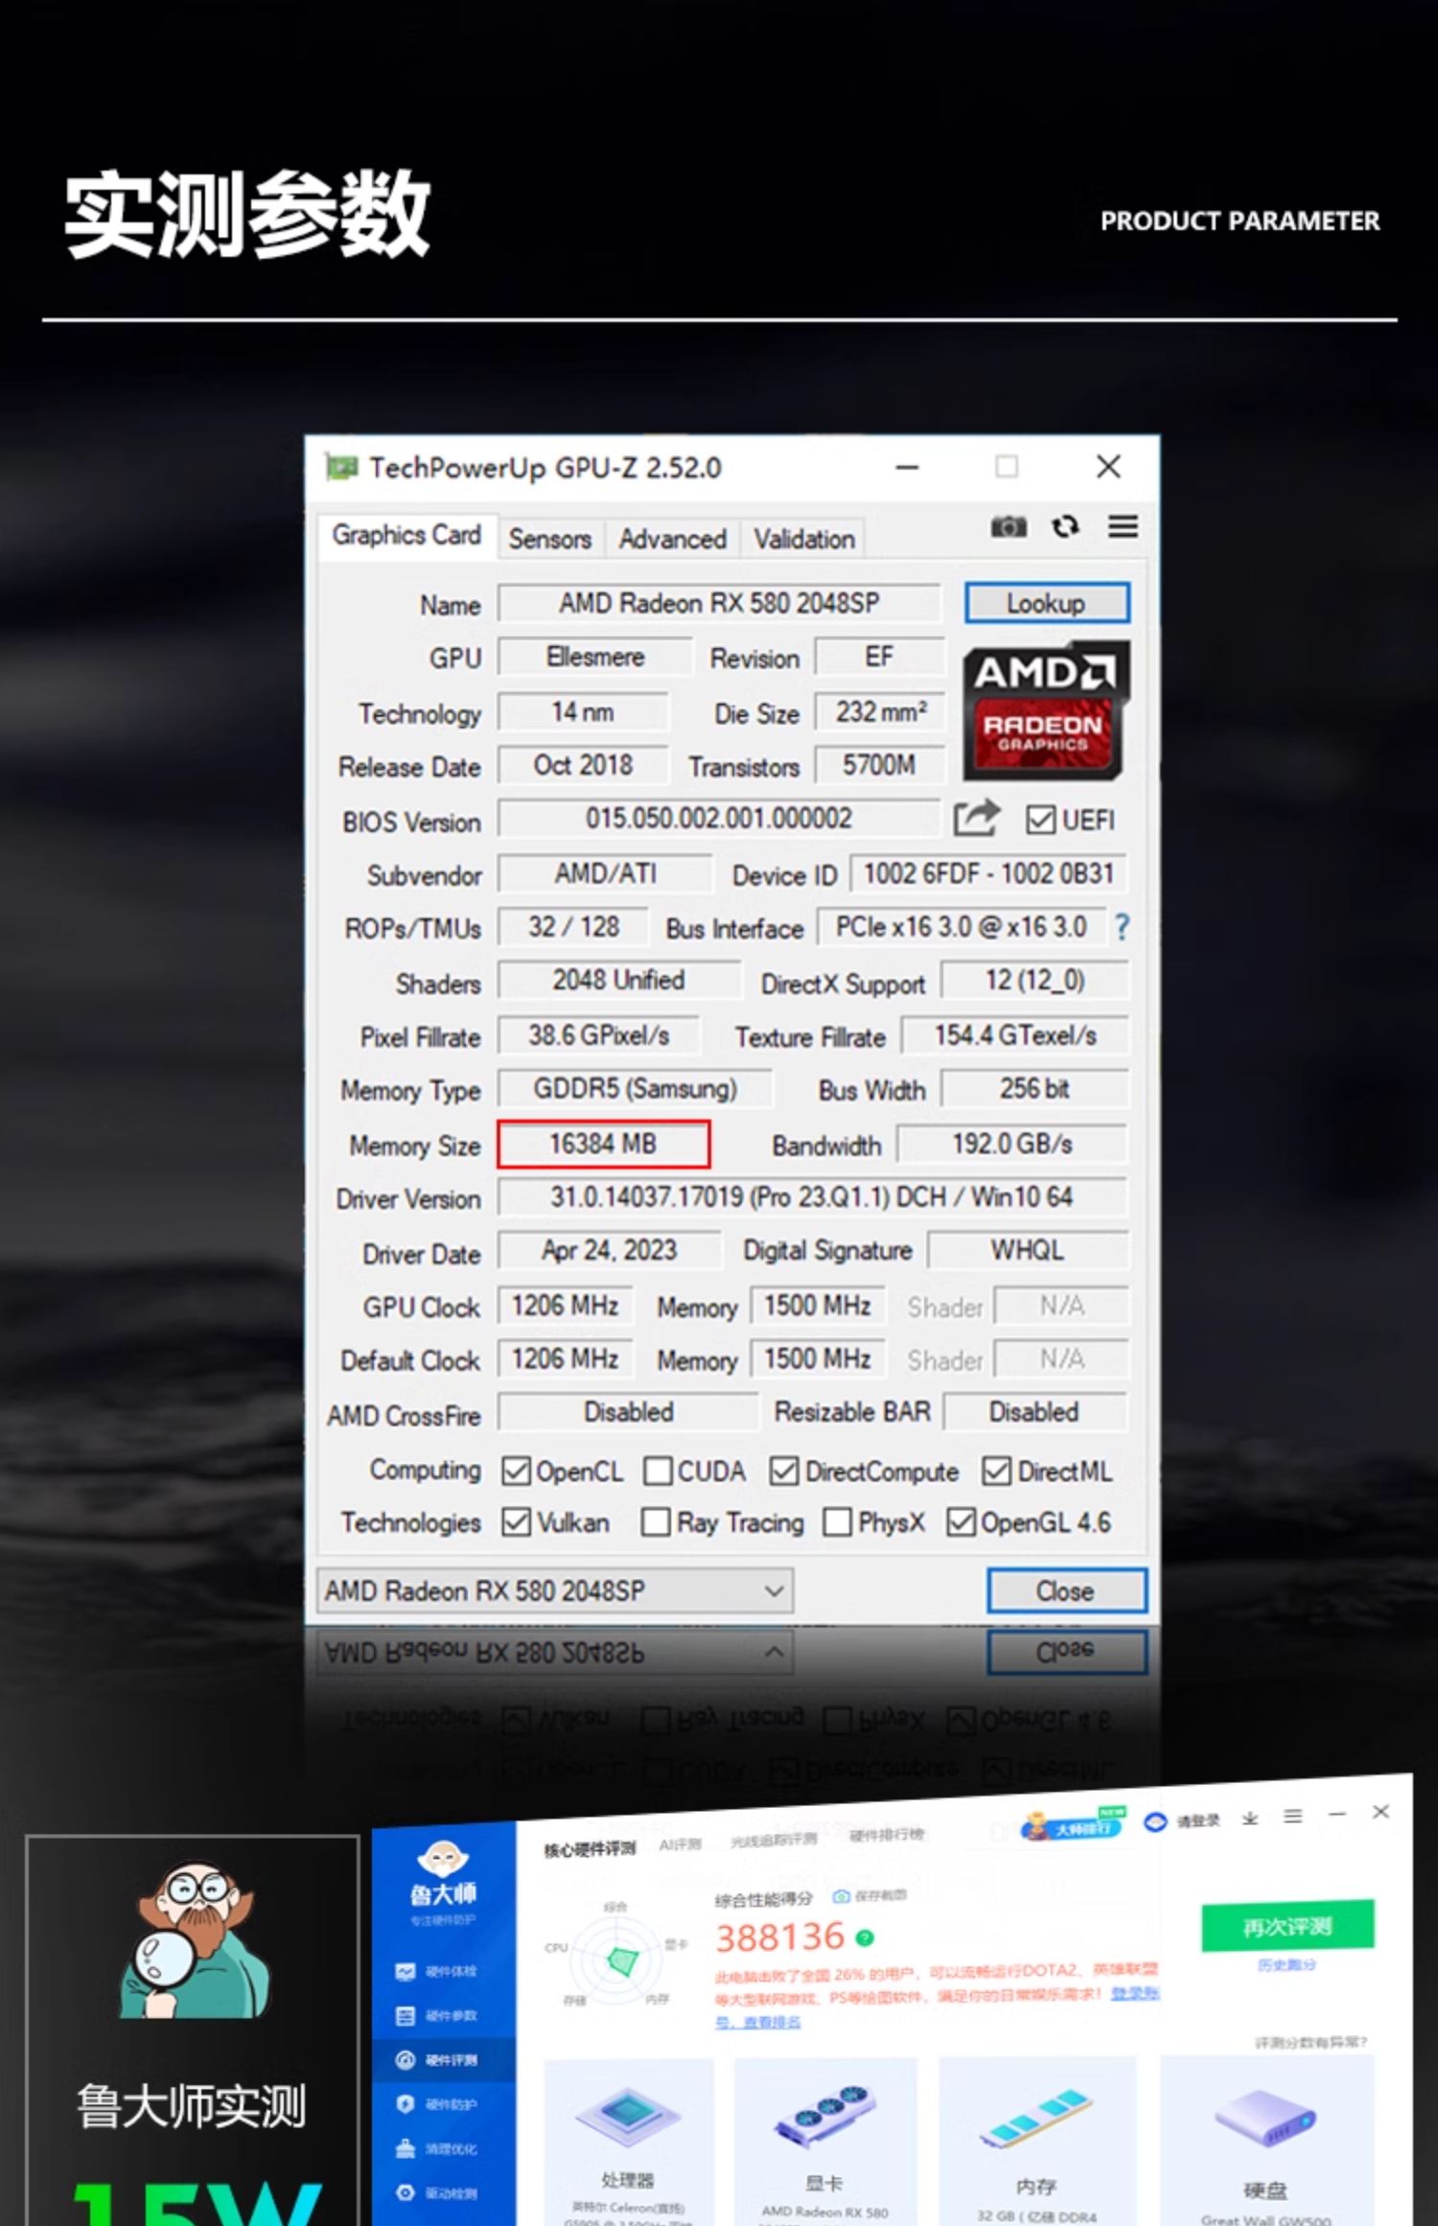Click the GPU field showing Ellesmere
1438x2226 pixels.
click(x=595, y=657)
